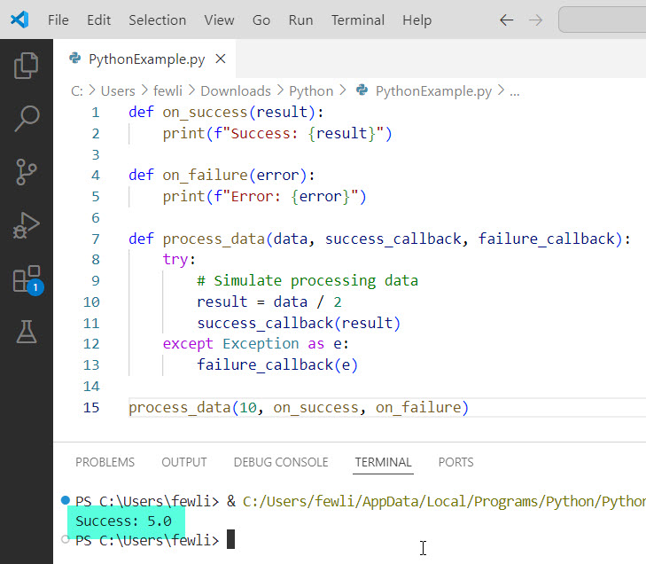Open the Extensions view icon
The height and width of the screenshot is (564, 646).
coord(27,278)
